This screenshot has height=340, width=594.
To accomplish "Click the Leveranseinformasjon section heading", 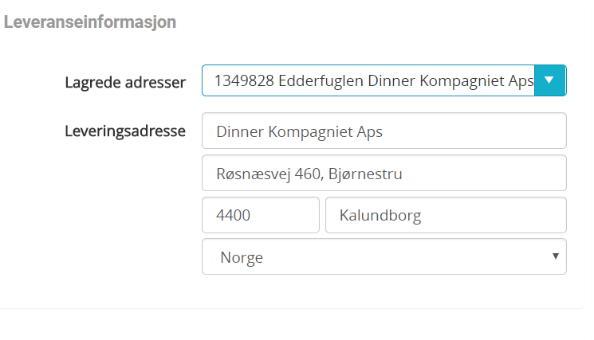I will pyautogui.click(x=89, y=22).
